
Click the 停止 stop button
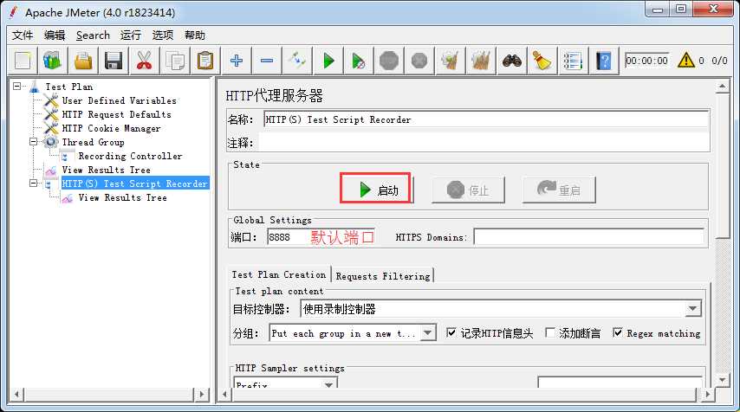pos(468,190)
